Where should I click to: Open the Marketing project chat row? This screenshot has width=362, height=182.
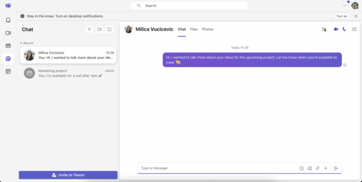click(68, 73)
